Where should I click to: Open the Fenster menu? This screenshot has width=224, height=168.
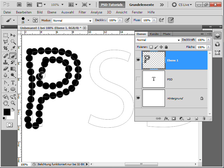(x=137, y=12)
